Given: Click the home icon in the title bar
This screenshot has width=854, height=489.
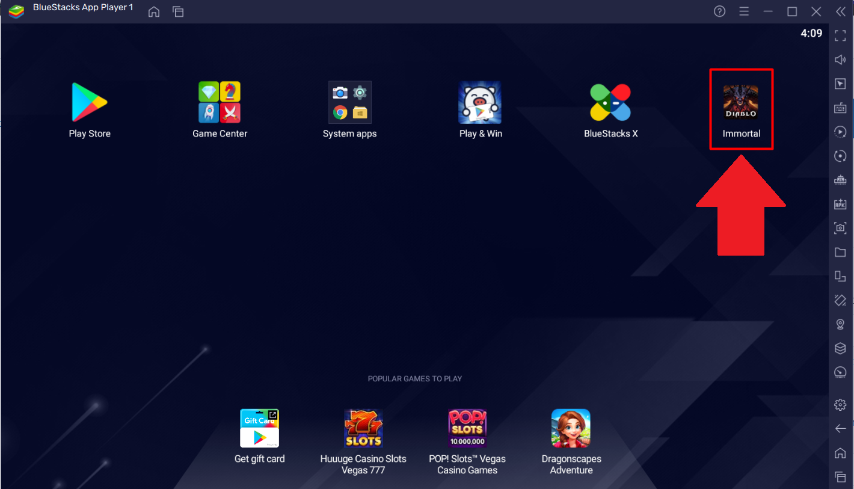Looking at the screenshot, I should point(154,11).
